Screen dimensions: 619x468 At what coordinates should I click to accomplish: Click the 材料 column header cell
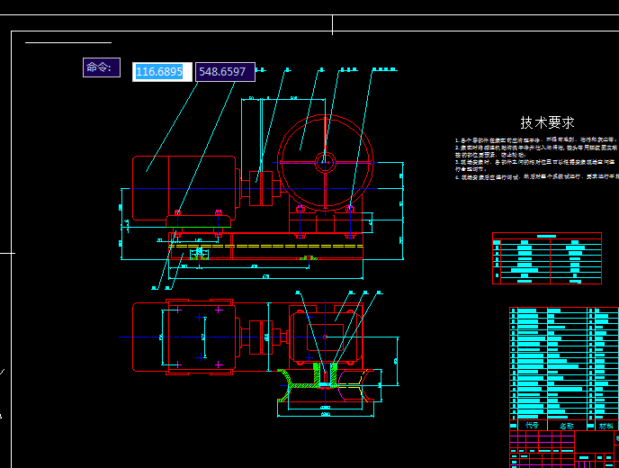[606, 426]
